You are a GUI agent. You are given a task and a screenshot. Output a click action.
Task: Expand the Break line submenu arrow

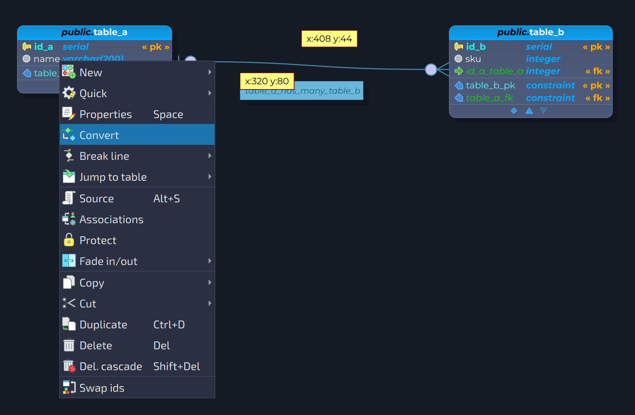[x=210, y=156]
